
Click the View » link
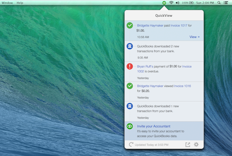[x=194, y=37]
